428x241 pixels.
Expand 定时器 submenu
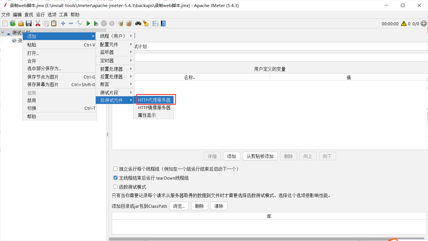(x=115, y=61)
